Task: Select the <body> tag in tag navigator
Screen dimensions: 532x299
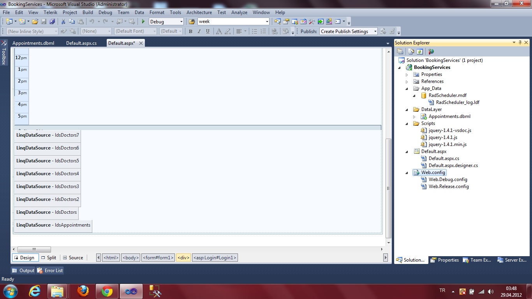Action: click(130, 258)
